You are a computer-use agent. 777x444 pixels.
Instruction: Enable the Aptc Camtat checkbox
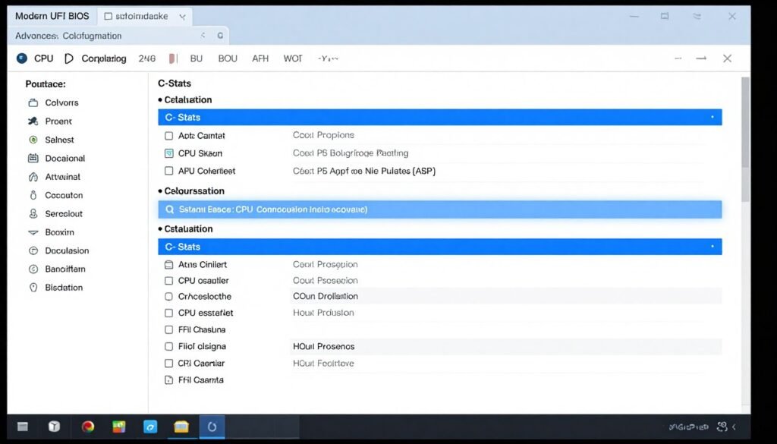[x=169, y=136]
